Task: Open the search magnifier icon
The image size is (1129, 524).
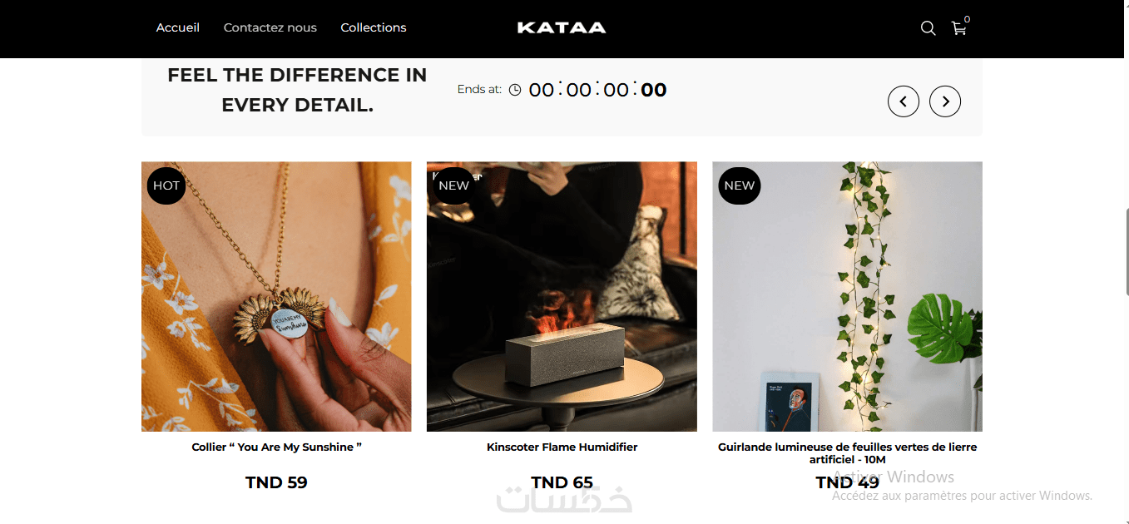Action: pyautogui.click(x=928, y=28)
